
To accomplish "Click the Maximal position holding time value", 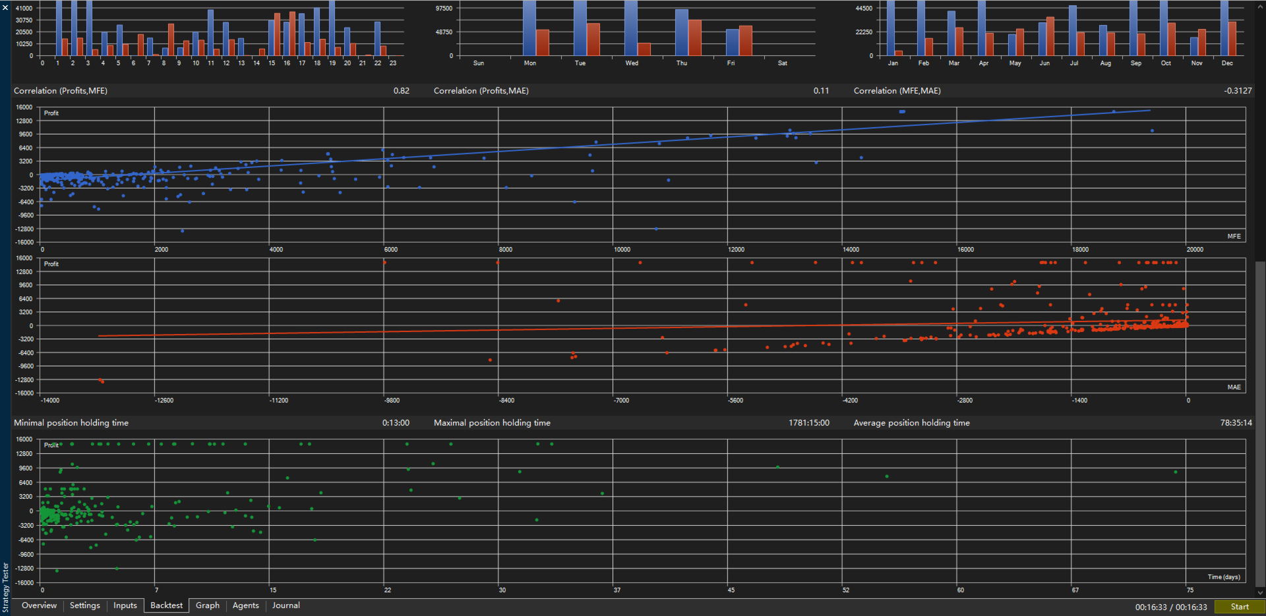I will (809, 423).
